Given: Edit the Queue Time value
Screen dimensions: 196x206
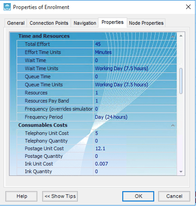Looking at the screenshot, I should click(135, 77).
